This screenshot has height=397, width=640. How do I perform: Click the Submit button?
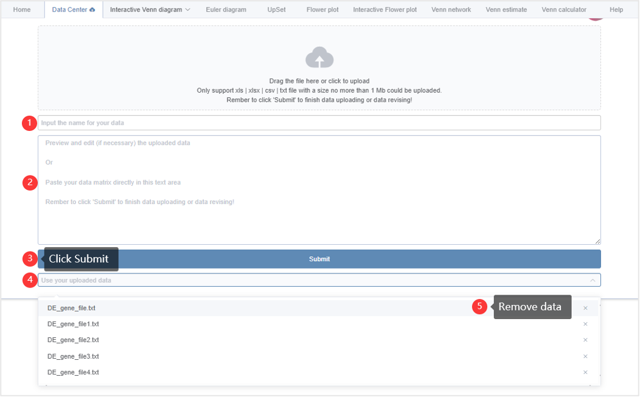tap(319, 259)
